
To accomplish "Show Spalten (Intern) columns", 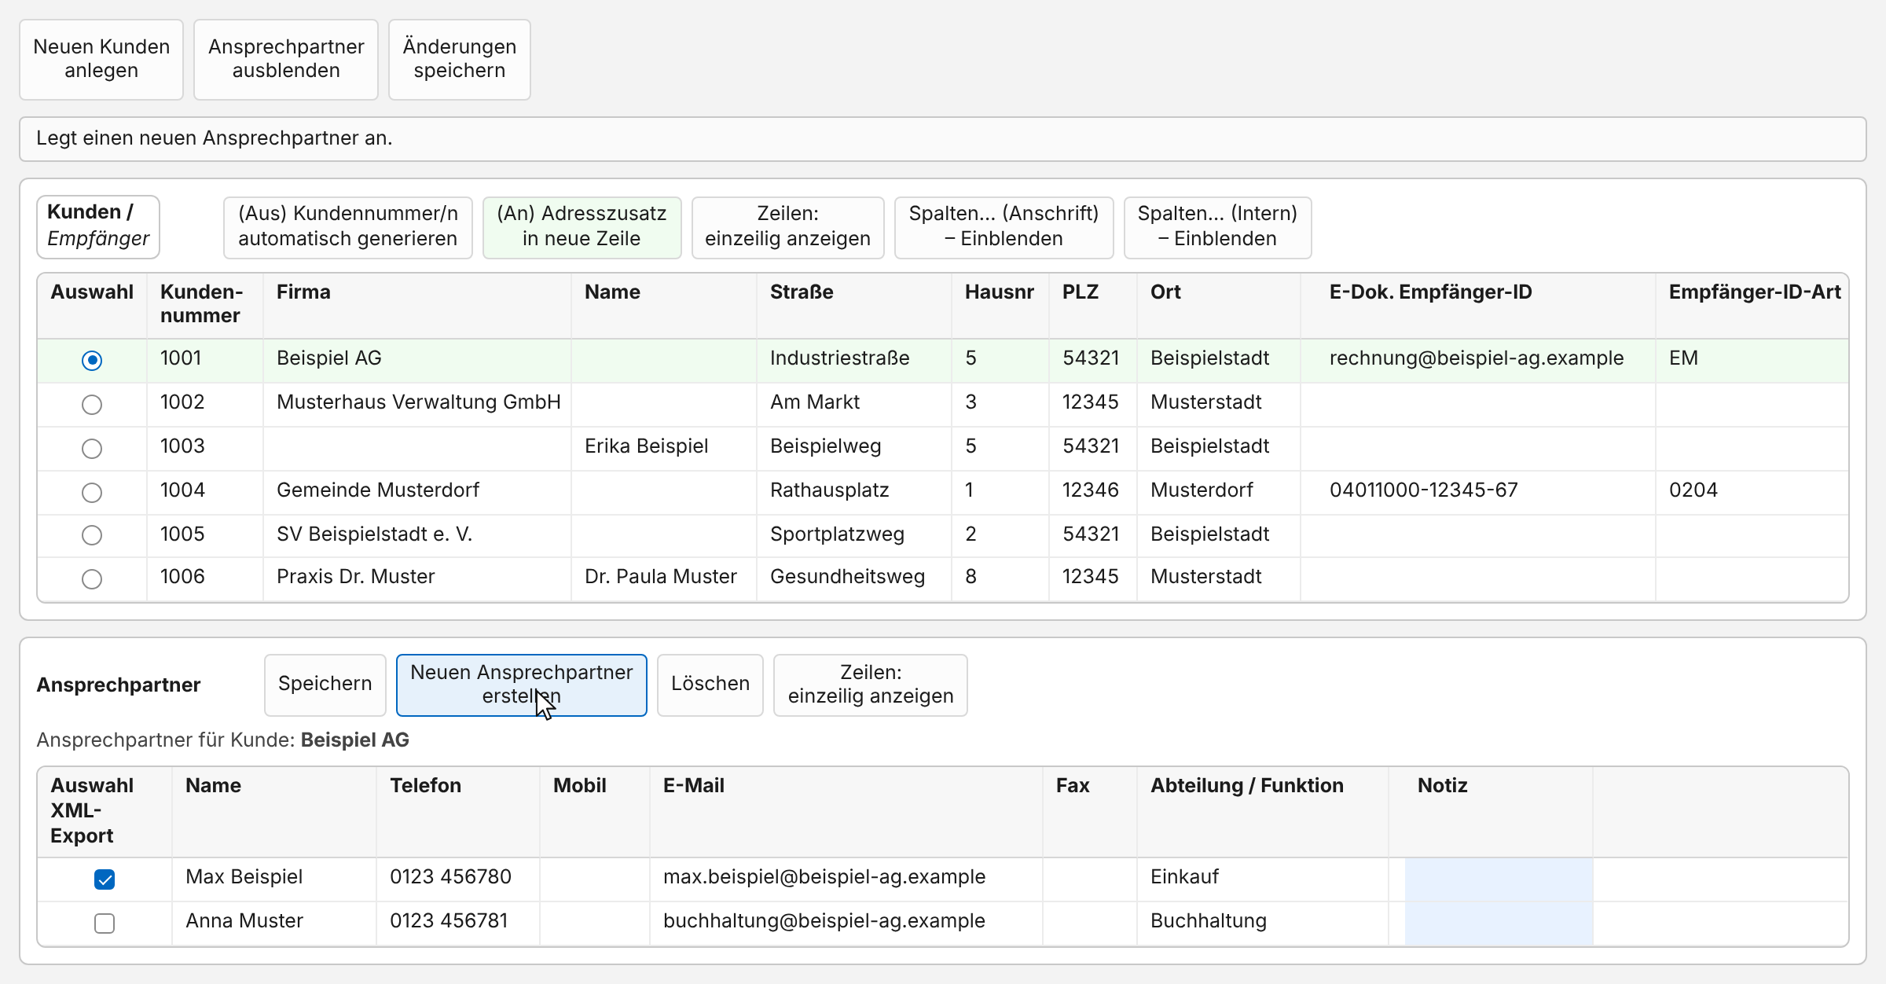I will (1218, 227).
